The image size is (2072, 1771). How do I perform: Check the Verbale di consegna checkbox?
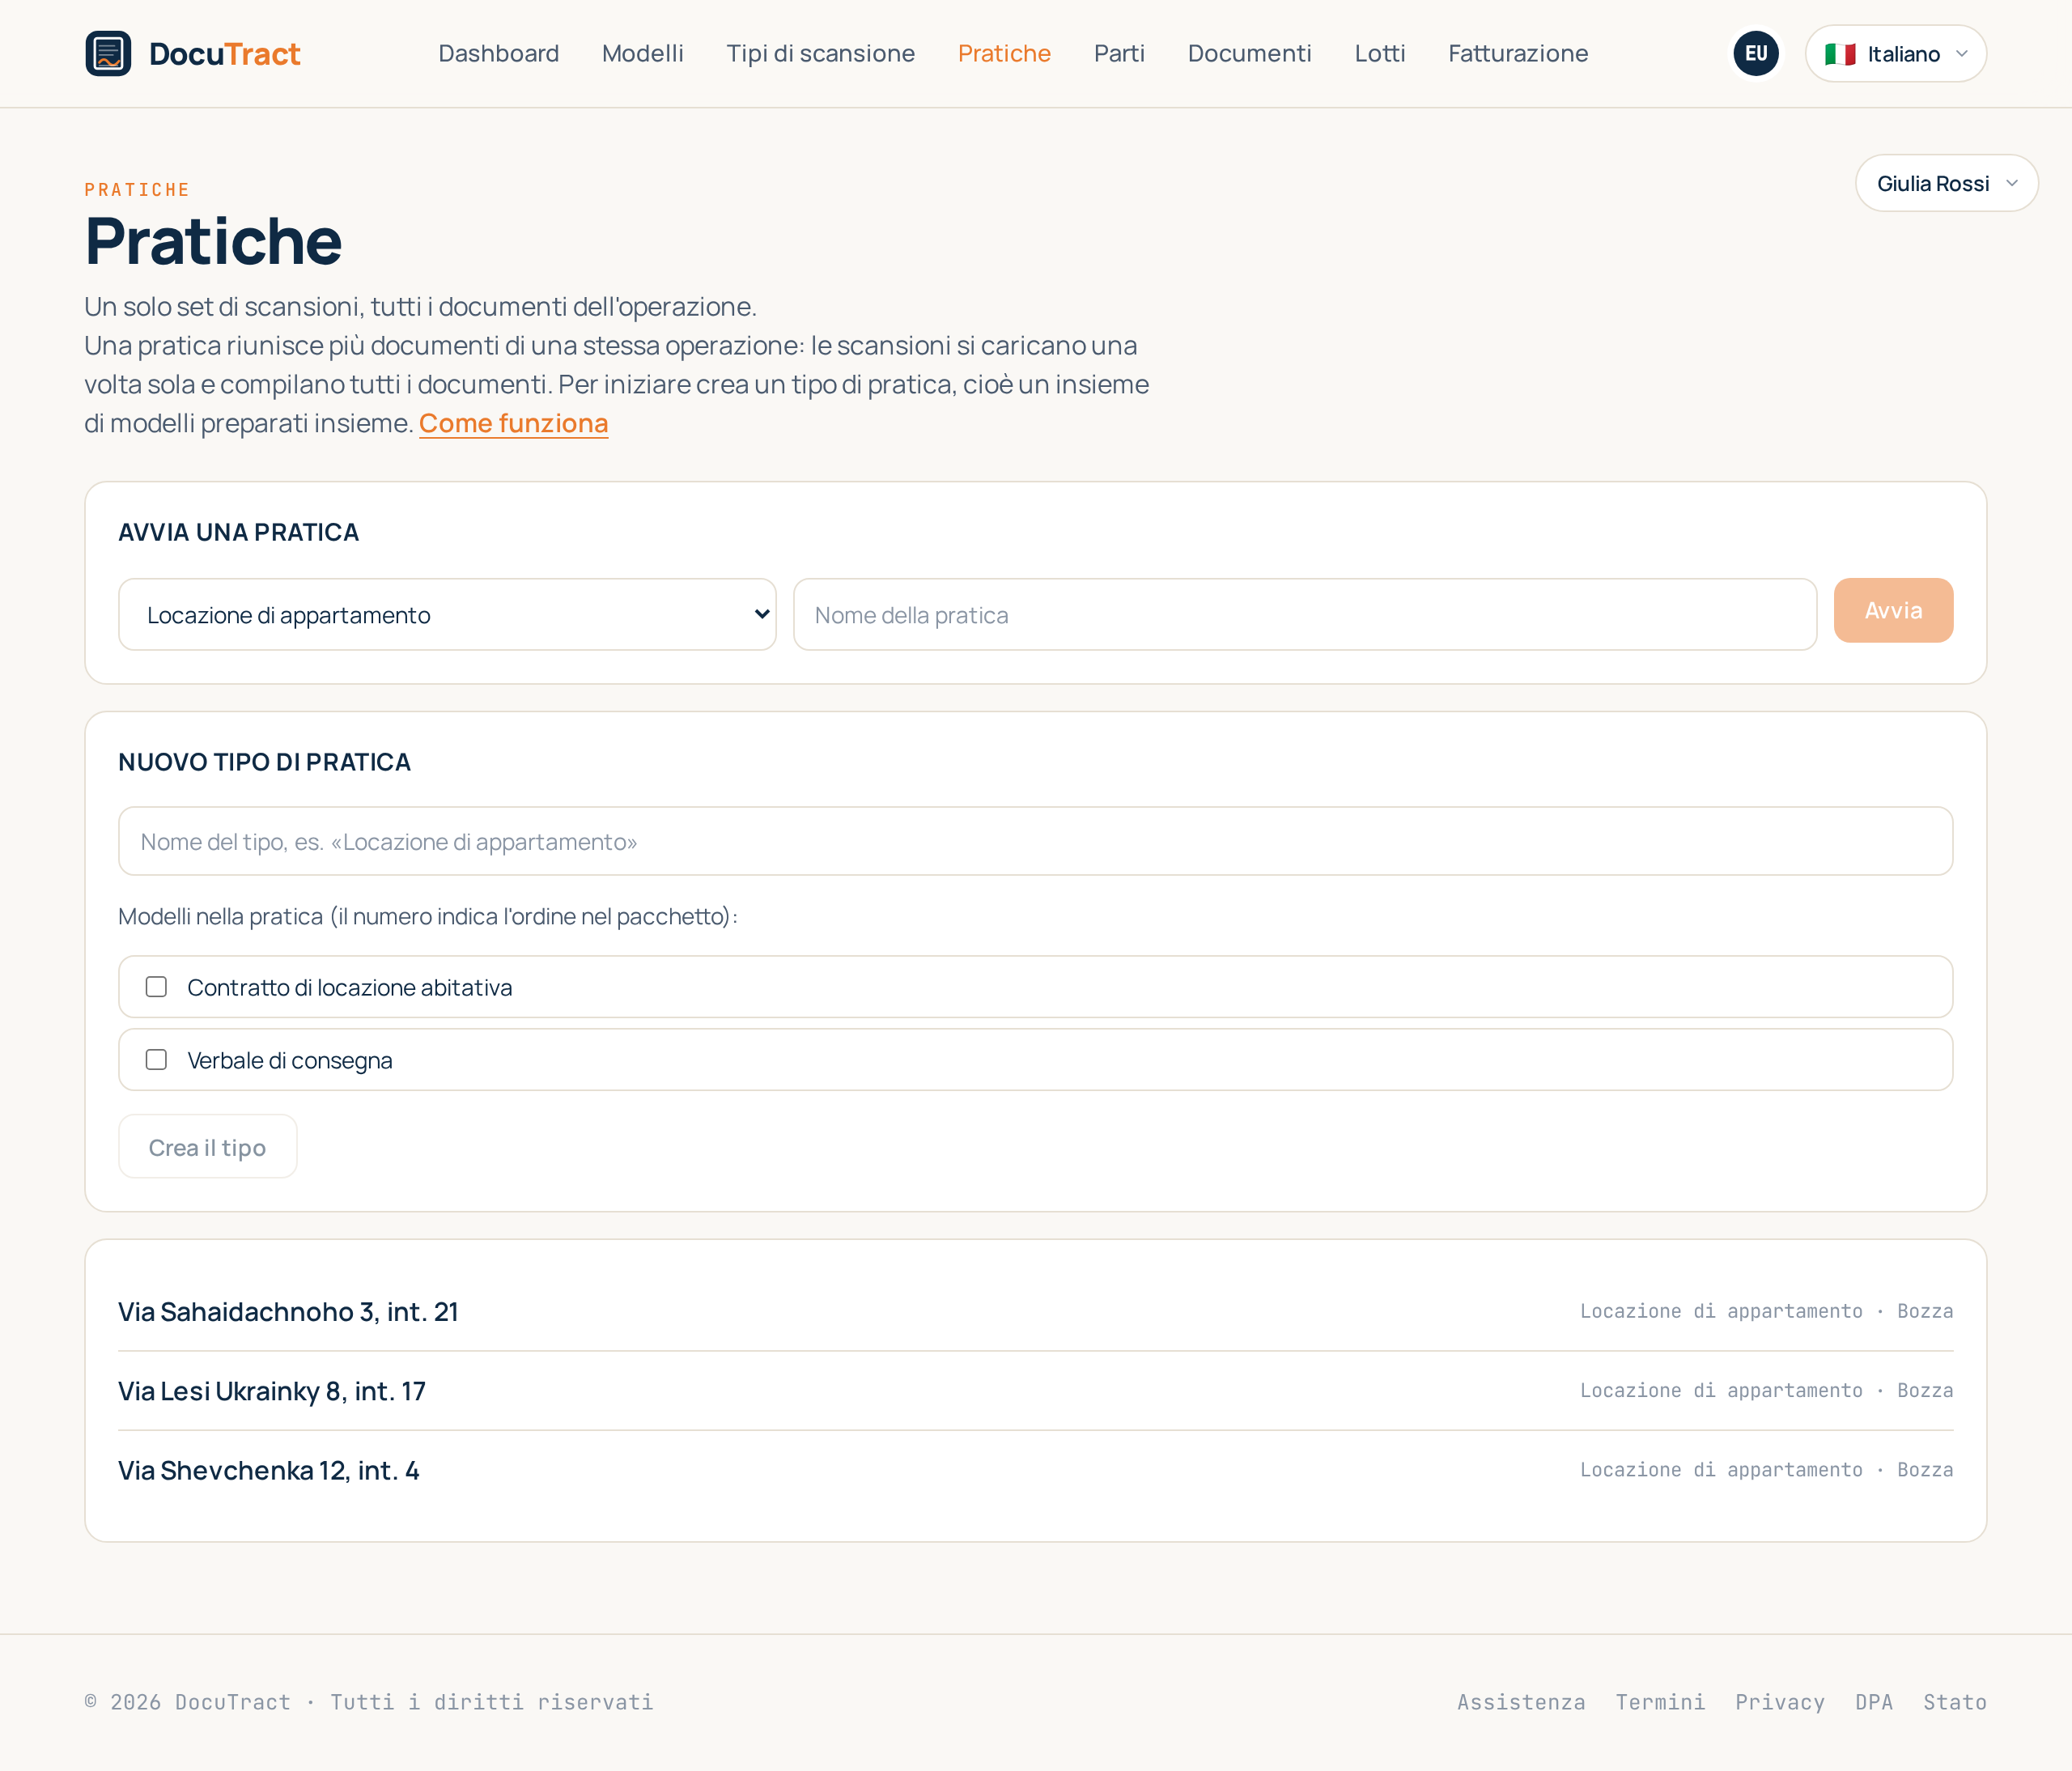156,1060
